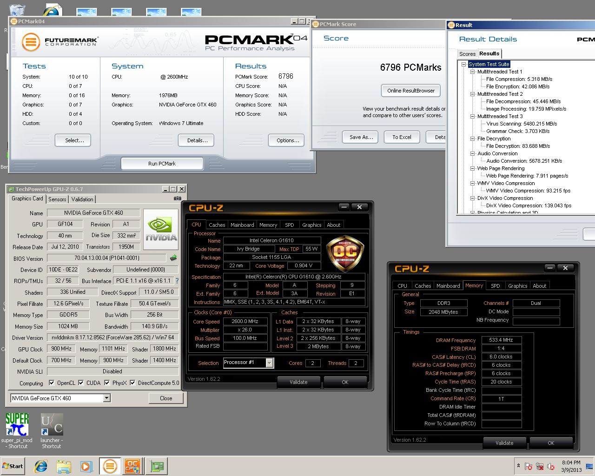Click Save As... in PCMark Score window
This screenshot has width=595, height=476.
pos(361,137)
